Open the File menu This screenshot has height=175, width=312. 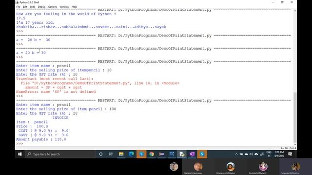click(x=19, y=7)
